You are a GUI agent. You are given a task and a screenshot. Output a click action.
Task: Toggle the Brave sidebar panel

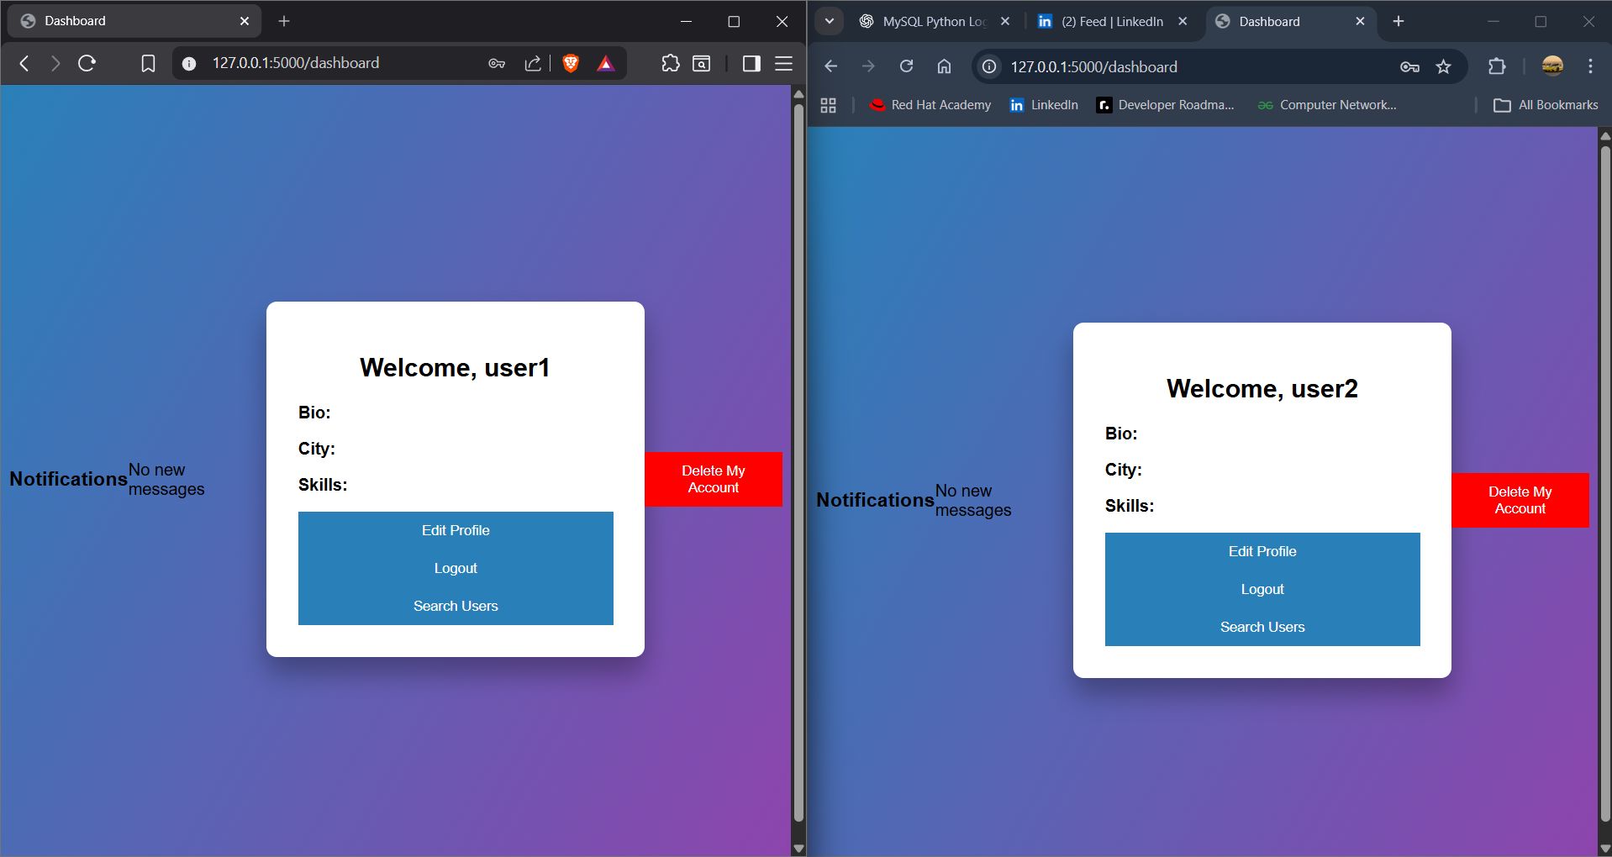(751, 63)
